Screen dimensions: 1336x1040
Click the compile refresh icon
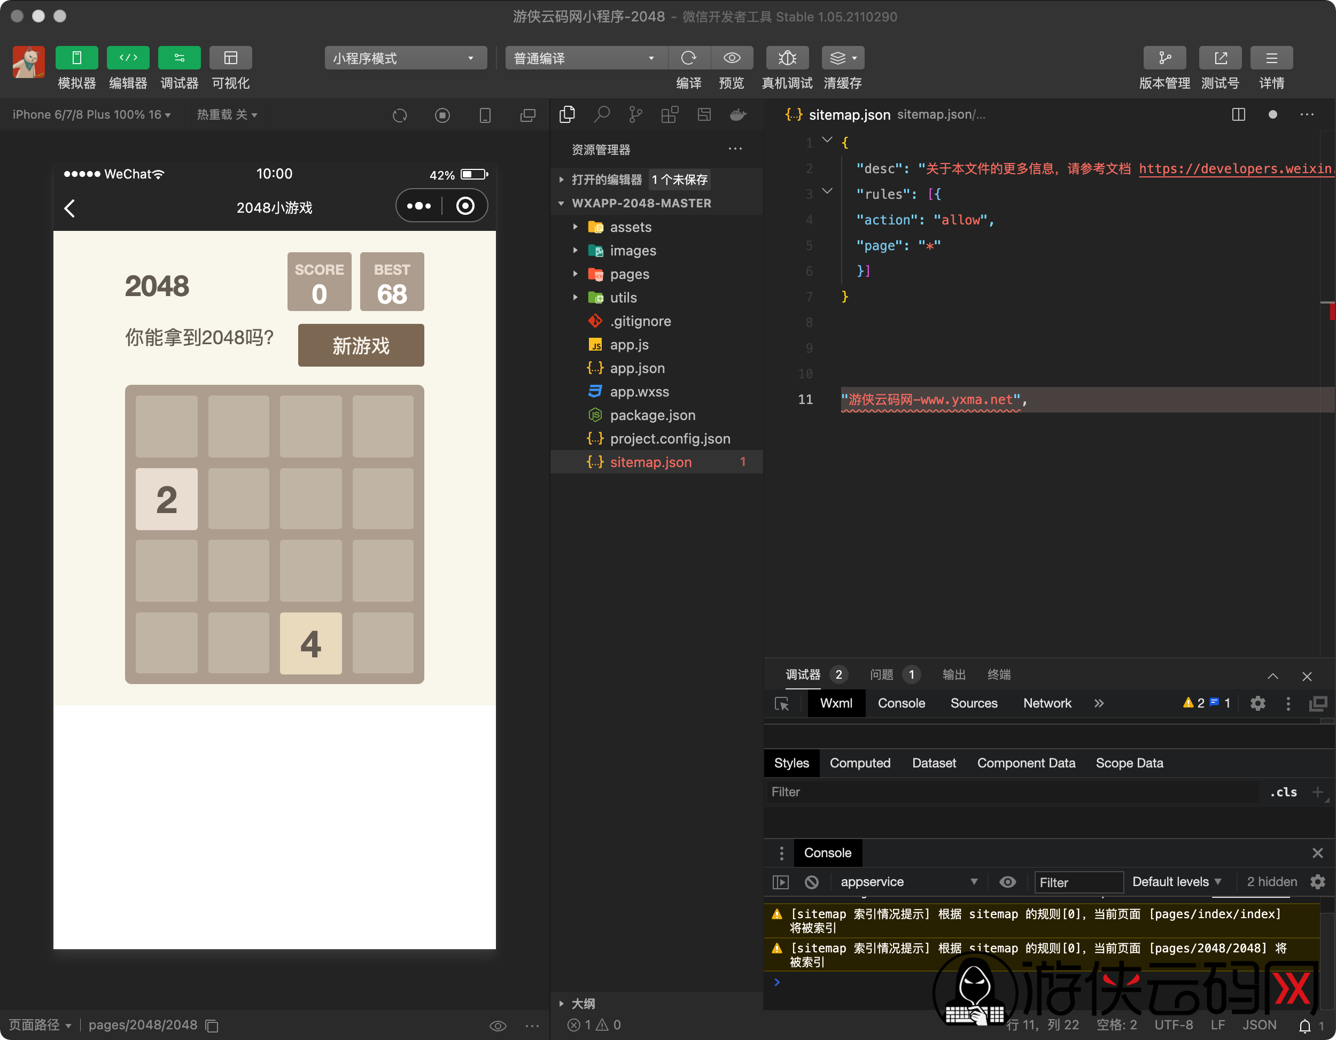pos(689,58)
